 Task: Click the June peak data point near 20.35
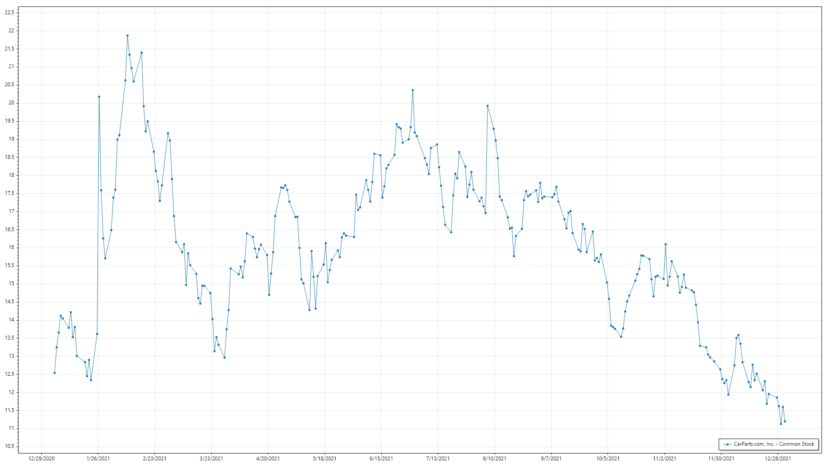[413, 90]
